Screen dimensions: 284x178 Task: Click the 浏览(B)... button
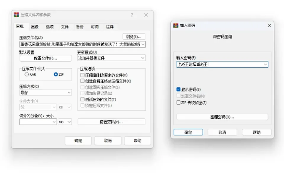(134, 37)
